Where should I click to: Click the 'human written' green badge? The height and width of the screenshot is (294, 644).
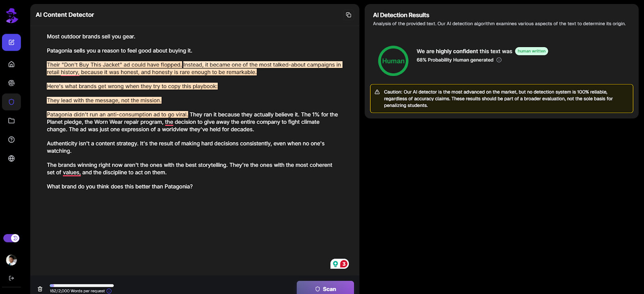pyautogui.click(x=531, y=51)
